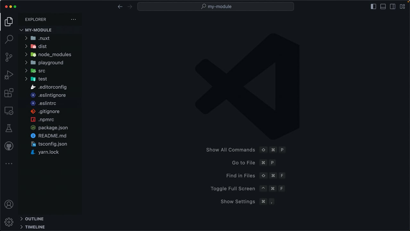Click the README.md info icon

click(33, 136)
